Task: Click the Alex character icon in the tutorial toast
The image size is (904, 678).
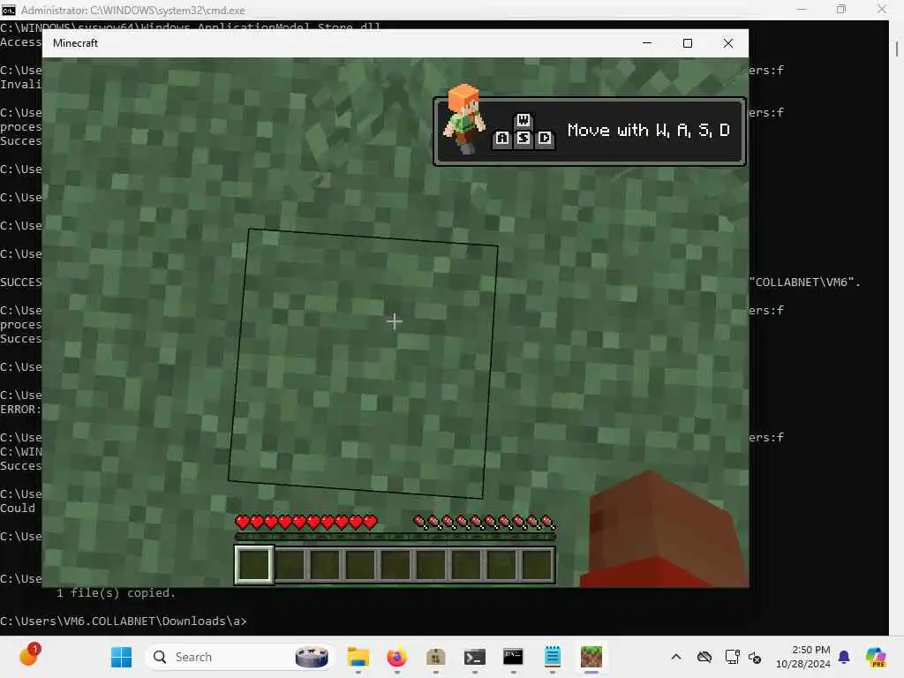Action: (464, 119)
